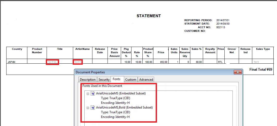Collapse the ArialUnicodeMS,Bold font node
The height and width of the screenshot is (126, 277).
click(88, 107)
